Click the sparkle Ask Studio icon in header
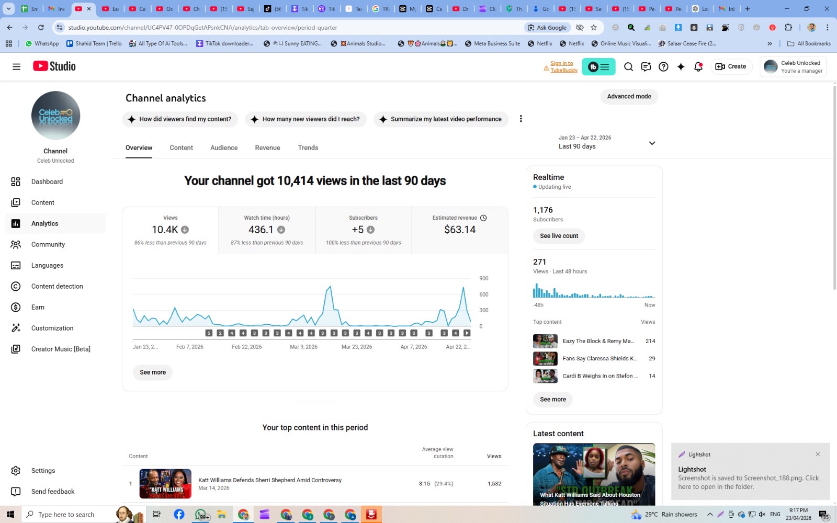Image resolution: width=837 pixels, height=523 pixels. pyautogui.click(x=681, y=66)
